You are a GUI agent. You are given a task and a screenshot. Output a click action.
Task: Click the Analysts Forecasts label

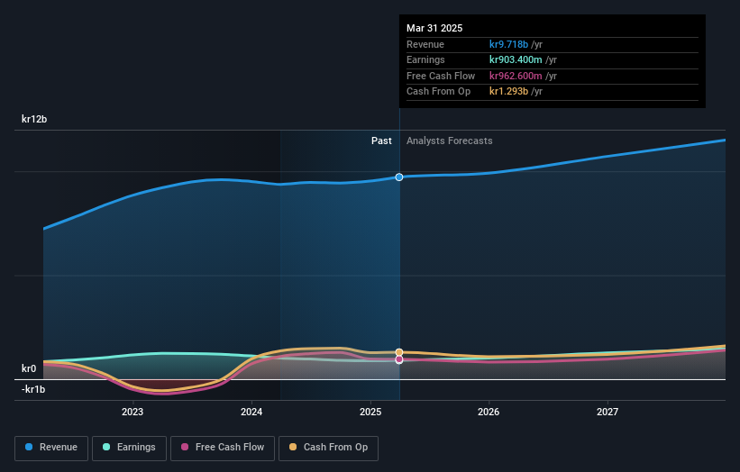point(449,141)
